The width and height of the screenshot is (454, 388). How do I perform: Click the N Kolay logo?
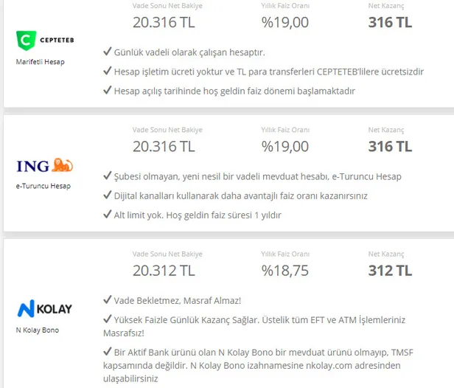click(x=44, y=307)
